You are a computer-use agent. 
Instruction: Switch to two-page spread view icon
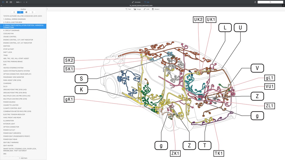point(11,2)
